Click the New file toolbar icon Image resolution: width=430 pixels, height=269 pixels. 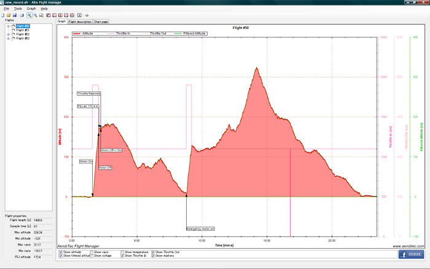[x=2, y=15]
